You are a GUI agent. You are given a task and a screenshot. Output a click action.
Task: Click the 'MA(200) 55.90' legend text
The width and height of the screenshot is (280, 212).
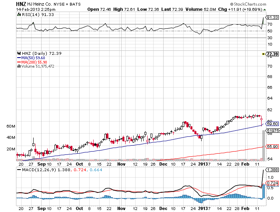coord(34,62)
